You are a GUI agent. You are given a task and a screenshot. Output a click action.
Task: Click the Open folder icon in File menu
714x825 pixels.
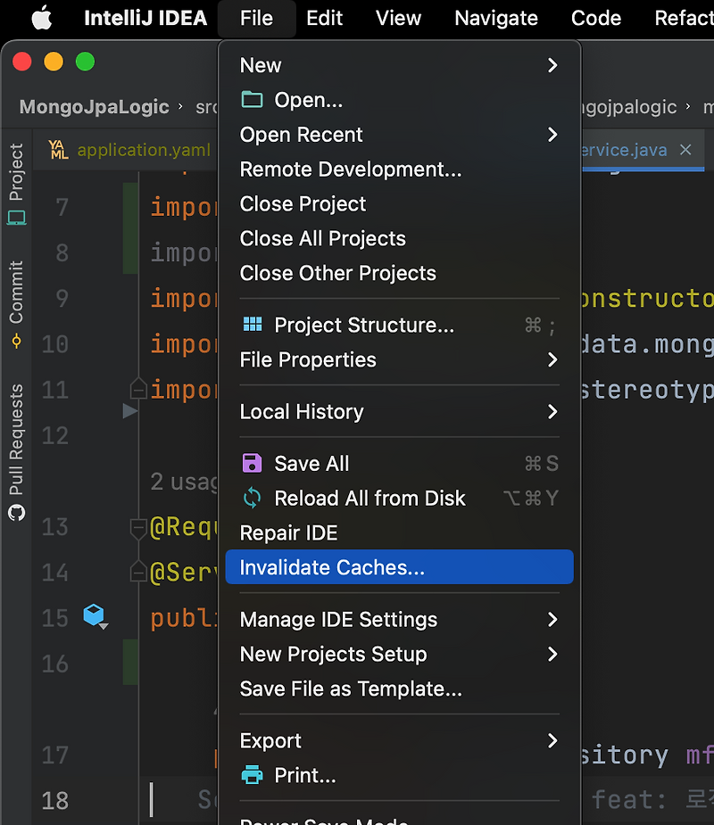pos(252,100)
